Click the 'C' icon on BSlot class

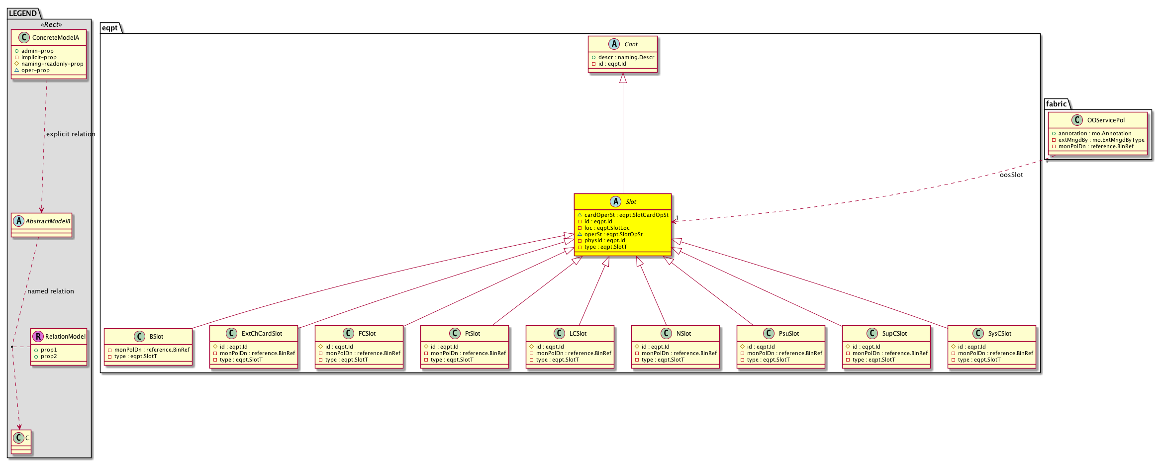tap(139, 337)
